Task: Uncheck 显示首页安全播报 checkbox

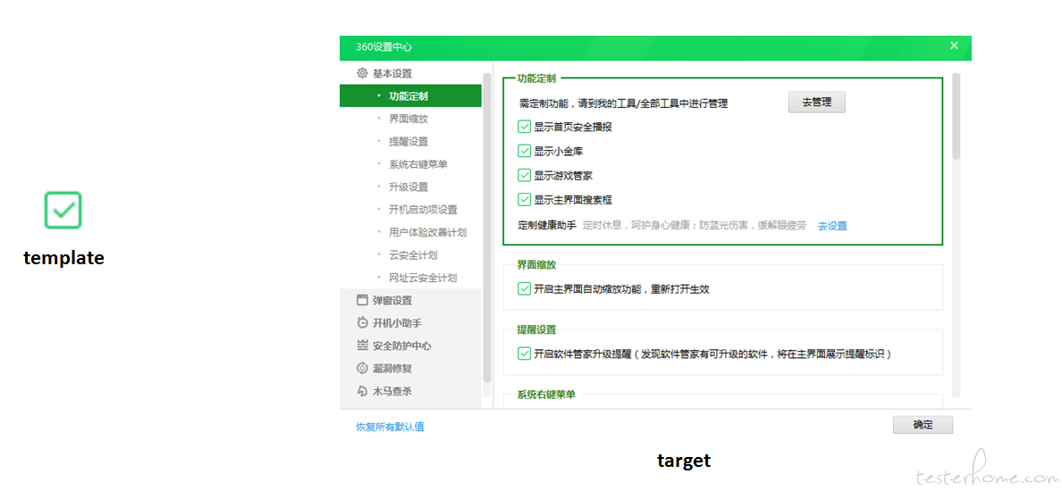Action: pos(524,127)
